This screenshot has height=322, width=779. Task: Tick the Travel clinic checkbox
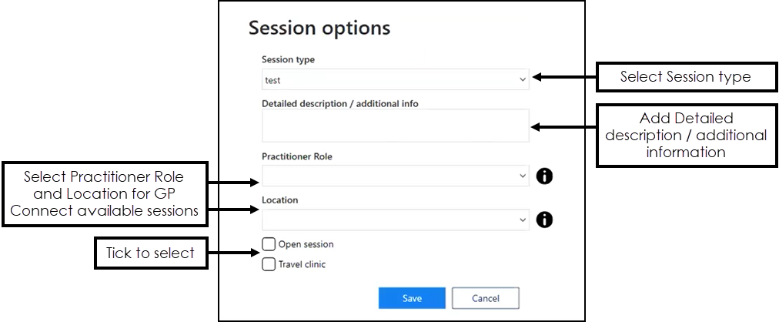(269, 264)
